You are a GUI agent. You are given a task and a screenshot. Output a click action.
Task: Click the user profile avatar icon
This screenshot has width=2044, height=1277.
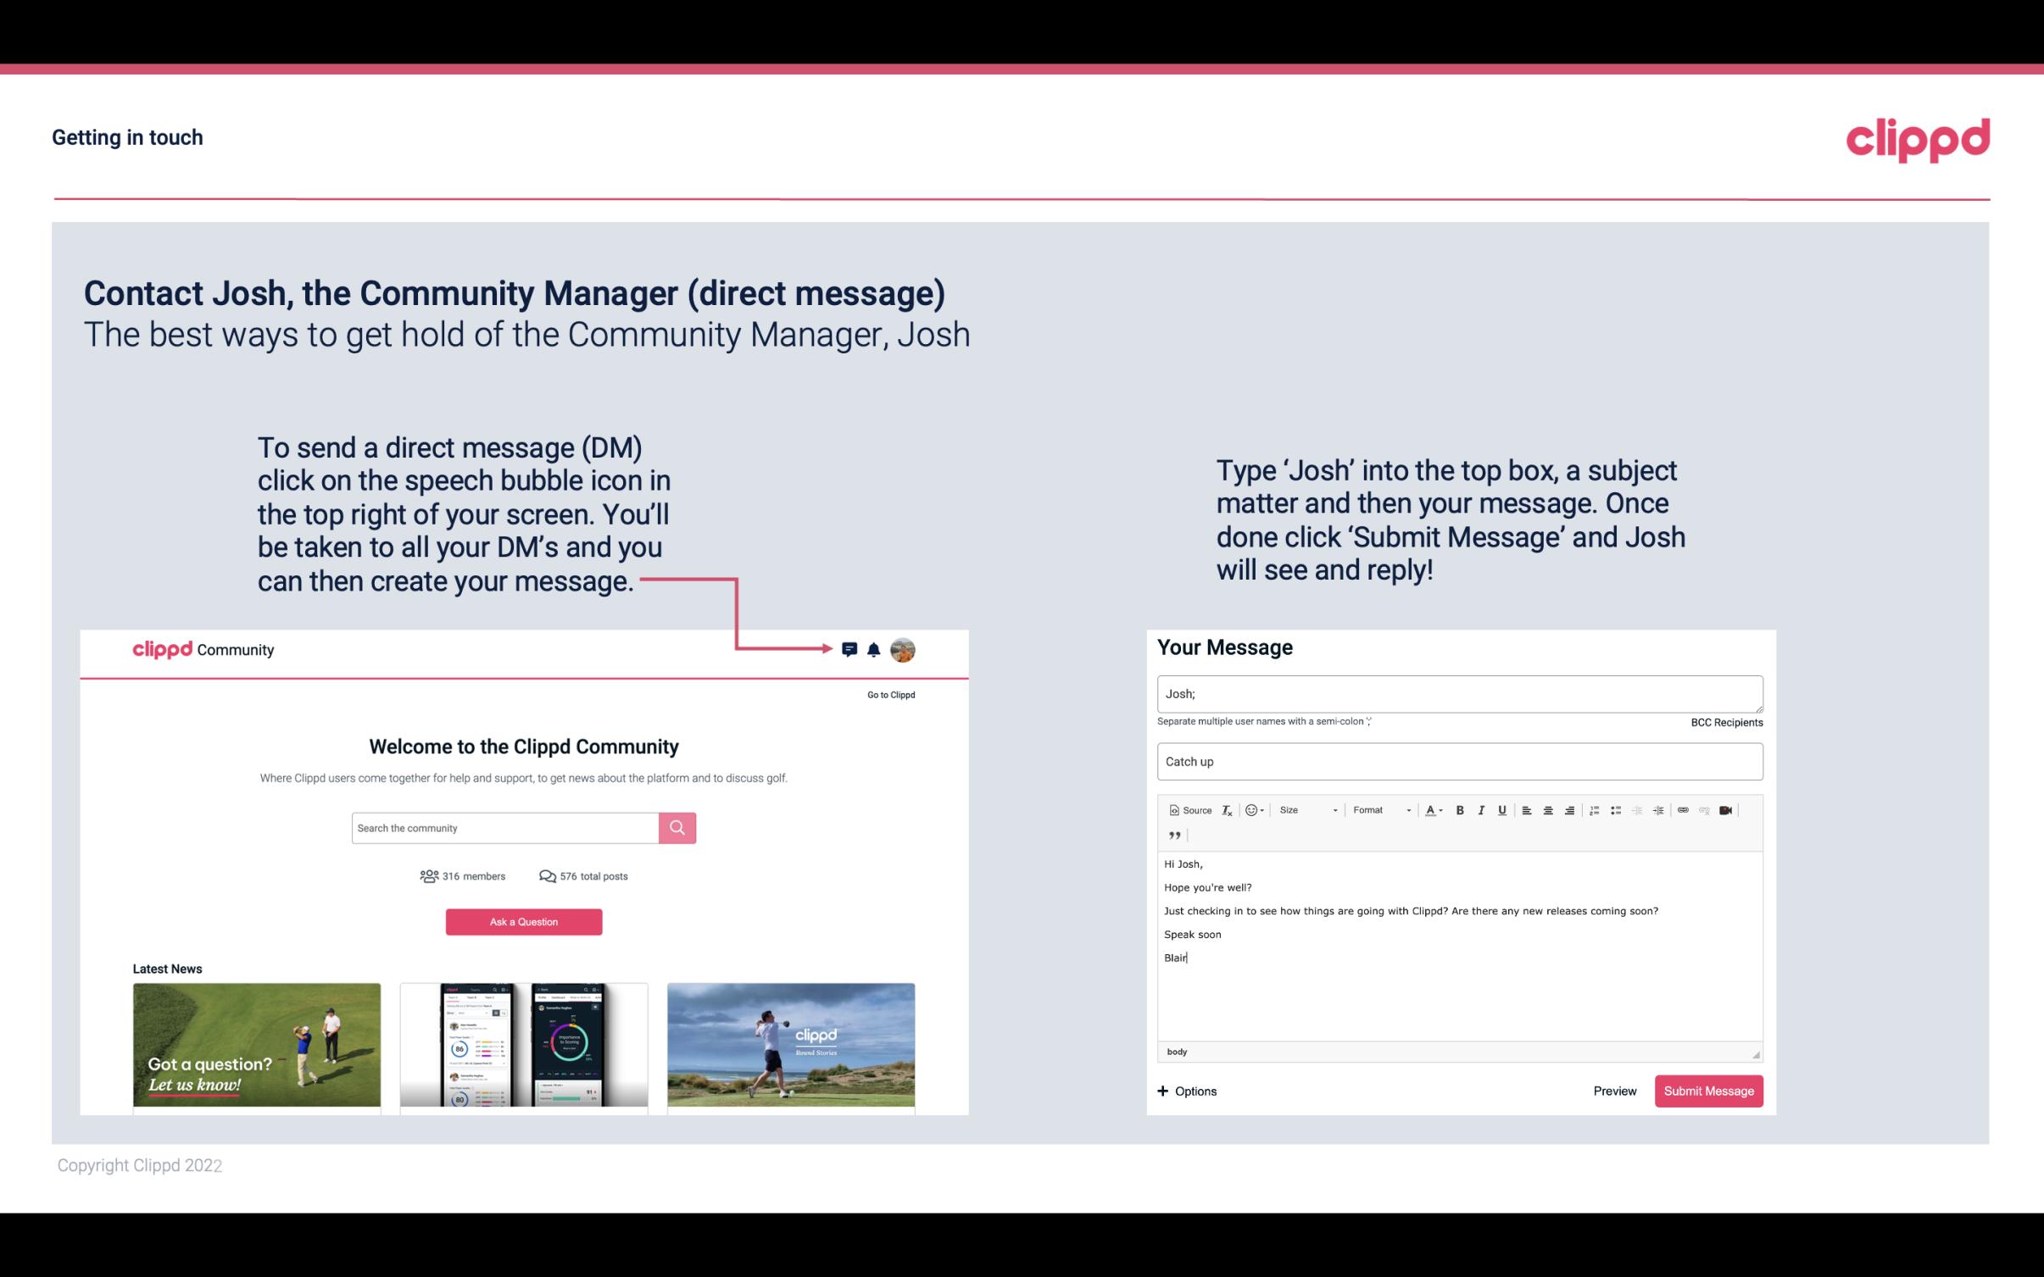click(x=902, y=650)
